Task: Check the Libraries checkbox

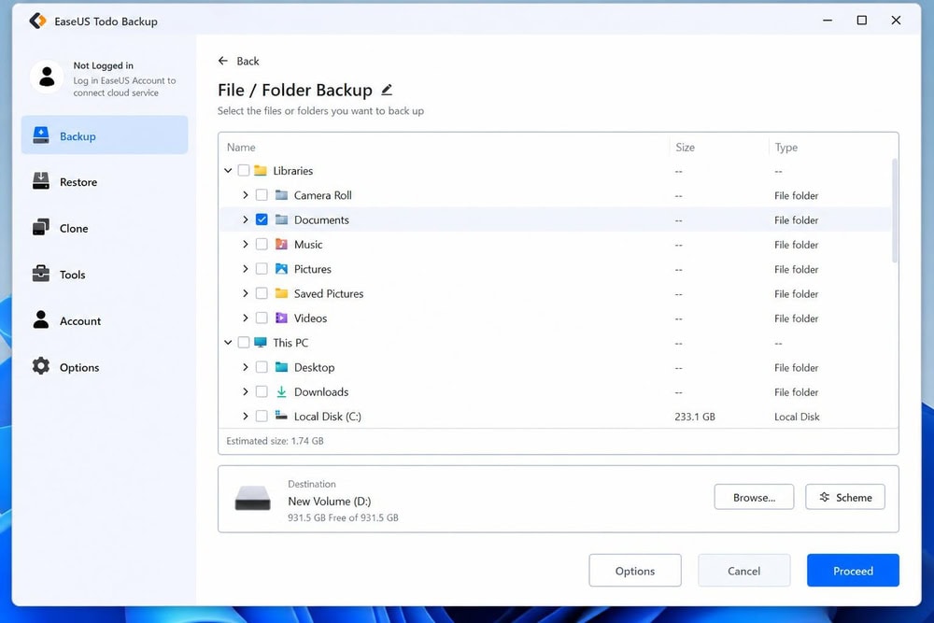Action: click(243, 171)
